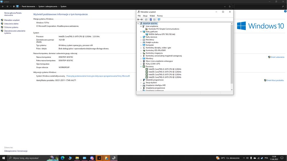This screenshot has height=161, width=287.
Task: Open Ustawienia zdalne in sidebar
Action: (x=11, y=24)
